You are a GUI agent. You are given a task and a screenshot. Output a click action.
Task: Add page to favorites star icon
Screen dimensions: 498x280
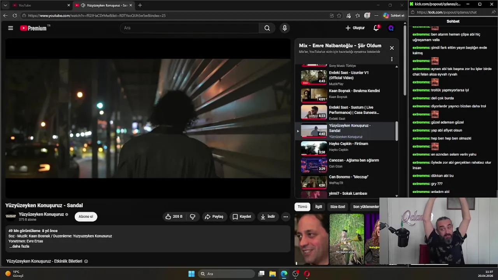pyautogui.click(x=339, y=16)
